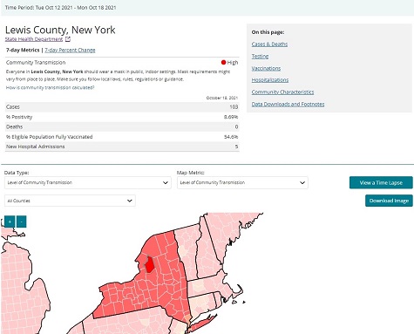The height and width of the screenshot is (334, 414).
Task: Expand the All Counties dropdown
Action: (70, 201)
